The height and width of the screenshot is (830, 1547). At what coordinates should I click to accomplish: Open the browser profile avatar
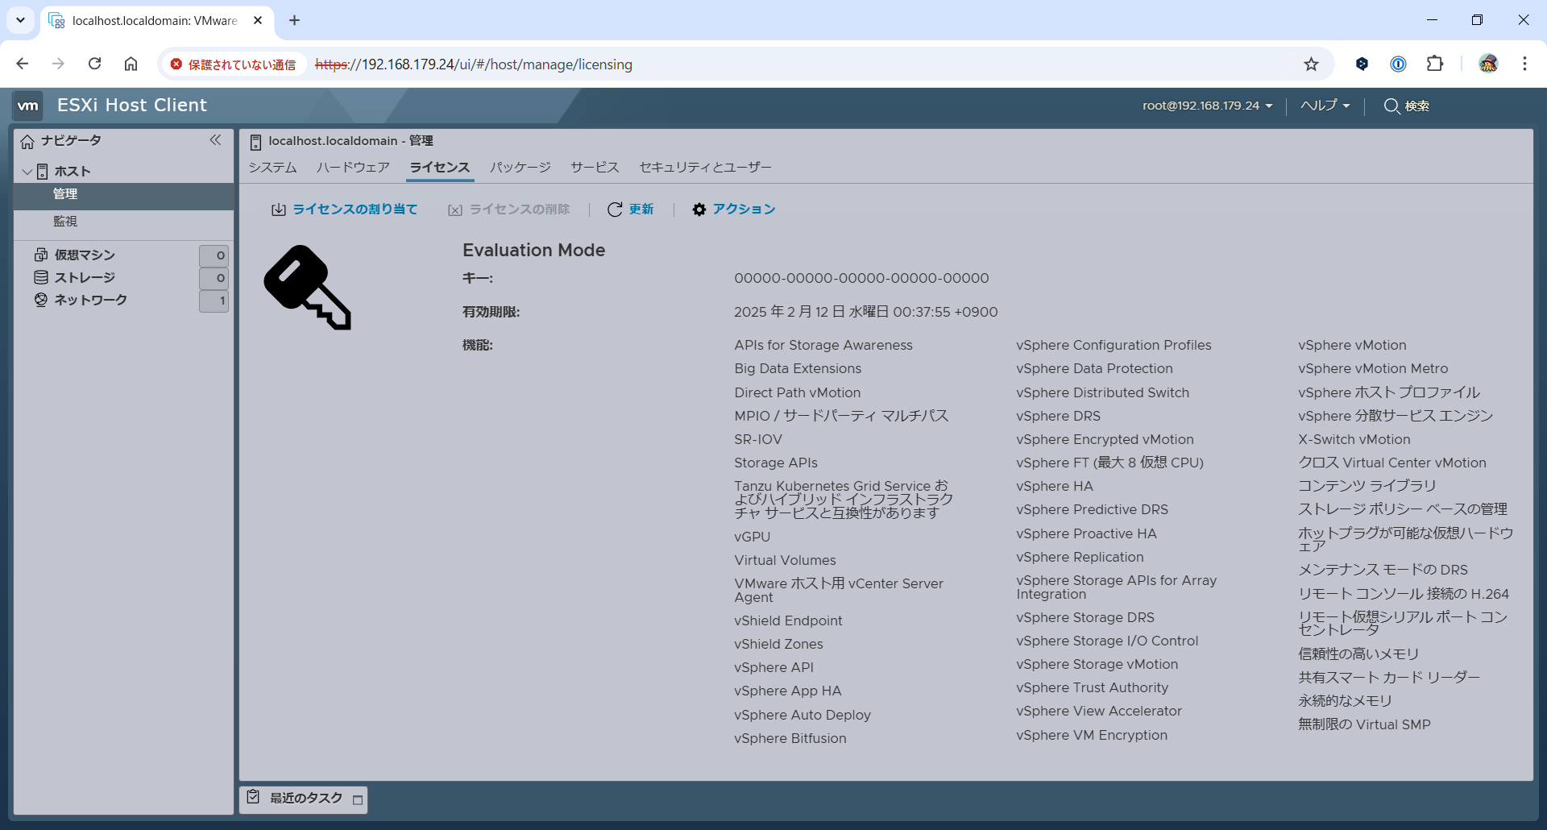[1488, 64]
